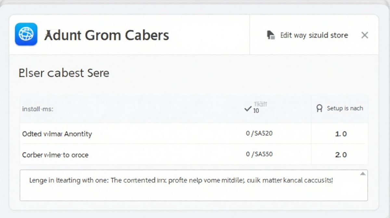Click the blue globe app icon
The height and width of the screenshot is (218, 390).
pyautogui.click(x=26, y=34)
